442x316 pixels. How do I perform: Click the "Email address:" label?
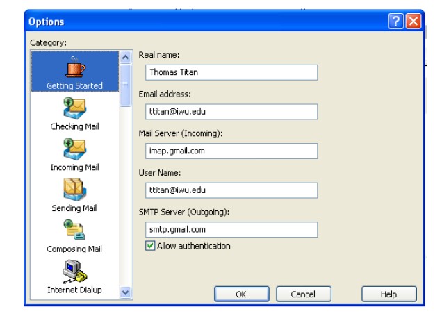coord(165,94)
